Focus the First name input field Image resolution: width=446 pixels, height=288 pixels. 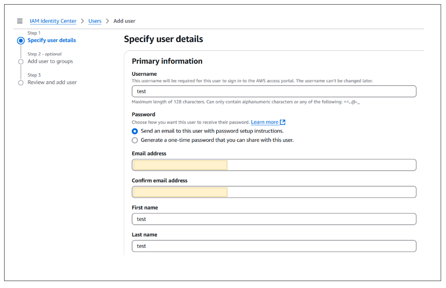point(274,219)
